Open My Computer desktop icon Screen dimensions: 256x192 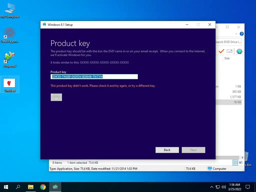(10, 10)
